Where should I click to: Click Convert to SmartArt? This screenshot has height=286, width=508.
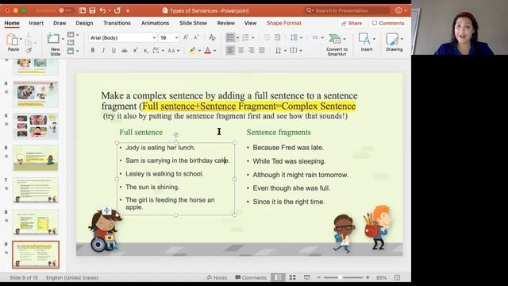[337, 44]
